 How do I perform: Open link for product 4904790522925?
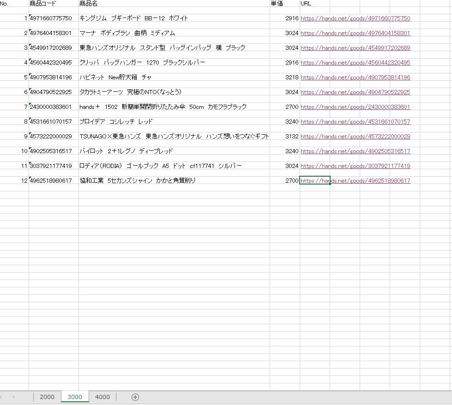tap(355, 92)
